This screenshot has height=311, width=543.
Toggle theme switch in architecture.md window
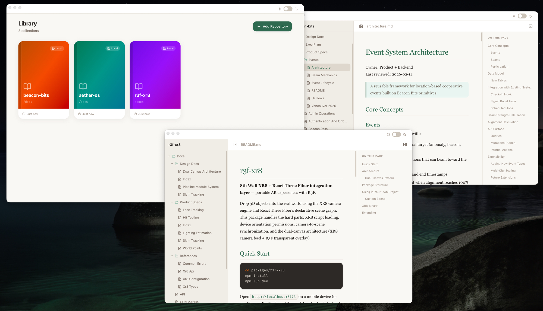tap(522, 16)
